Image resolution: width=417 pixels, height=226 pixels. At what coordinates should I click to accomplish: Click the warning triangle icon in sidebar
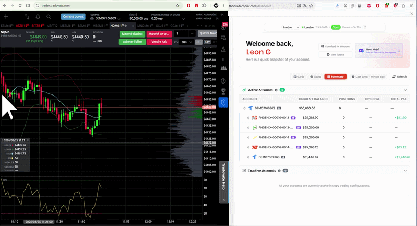click(224, 50)
